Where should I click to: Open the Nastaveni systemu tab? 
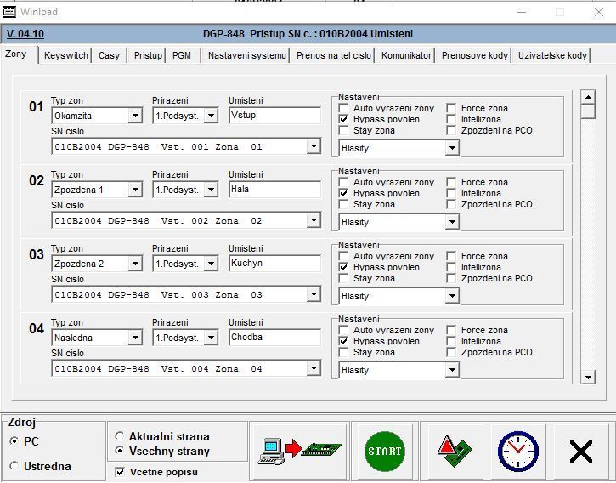click(x=246, y=55)
